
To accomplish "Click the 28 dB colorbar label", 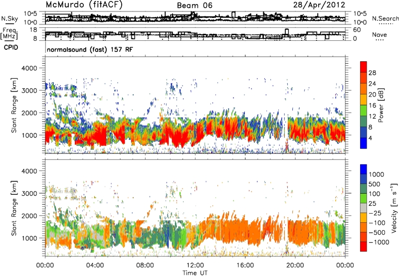I will pyautogui.click(x=372, y=73).
